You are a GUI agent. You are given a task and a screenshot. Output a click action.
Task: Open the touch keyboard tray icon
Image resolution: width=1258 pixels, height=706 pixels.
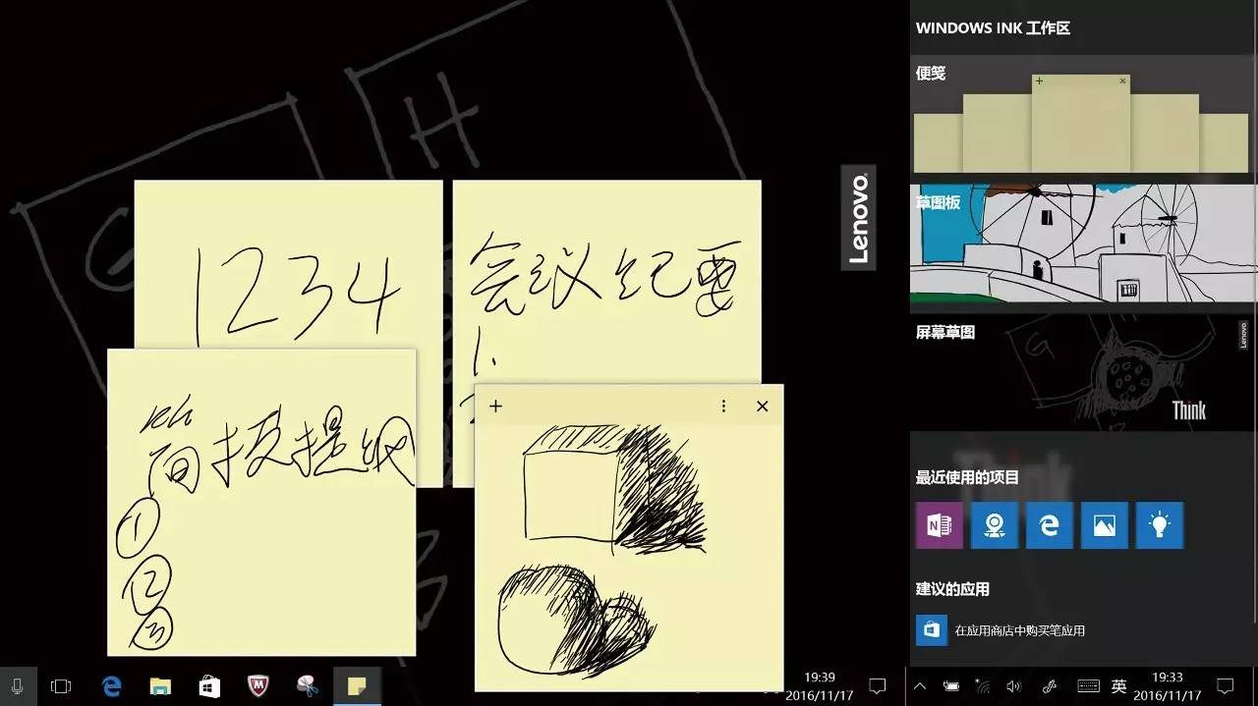(1088, 686)
